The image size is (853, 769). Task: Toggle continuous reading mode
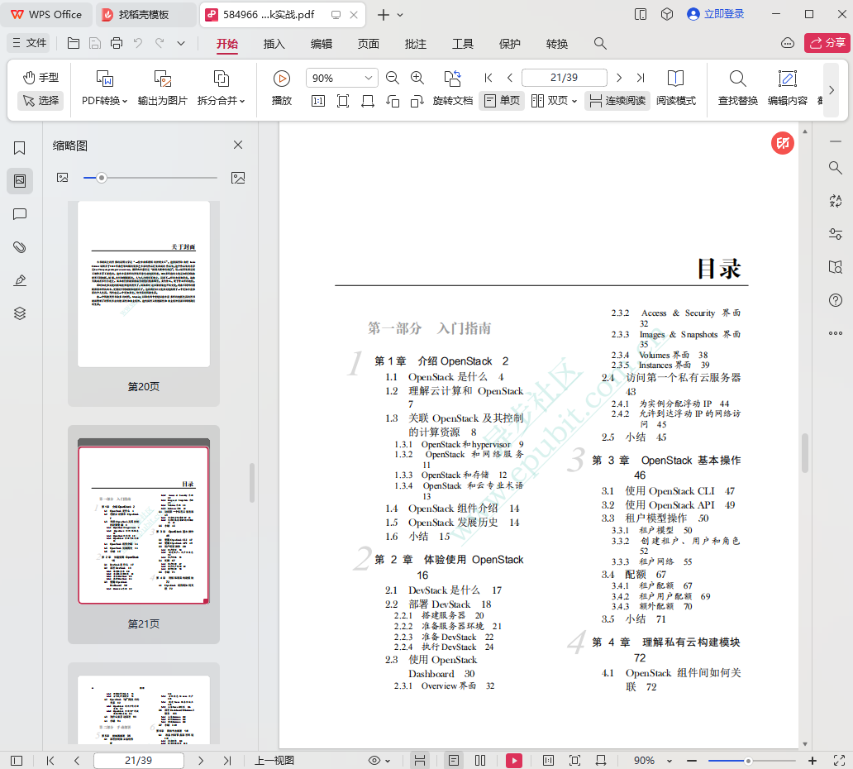coord(617,100)
